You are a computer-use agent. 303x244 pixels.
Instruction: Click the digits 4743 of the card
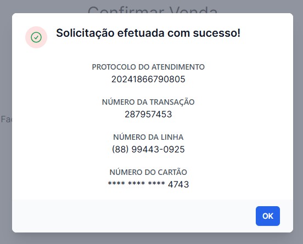coord(178,184)
